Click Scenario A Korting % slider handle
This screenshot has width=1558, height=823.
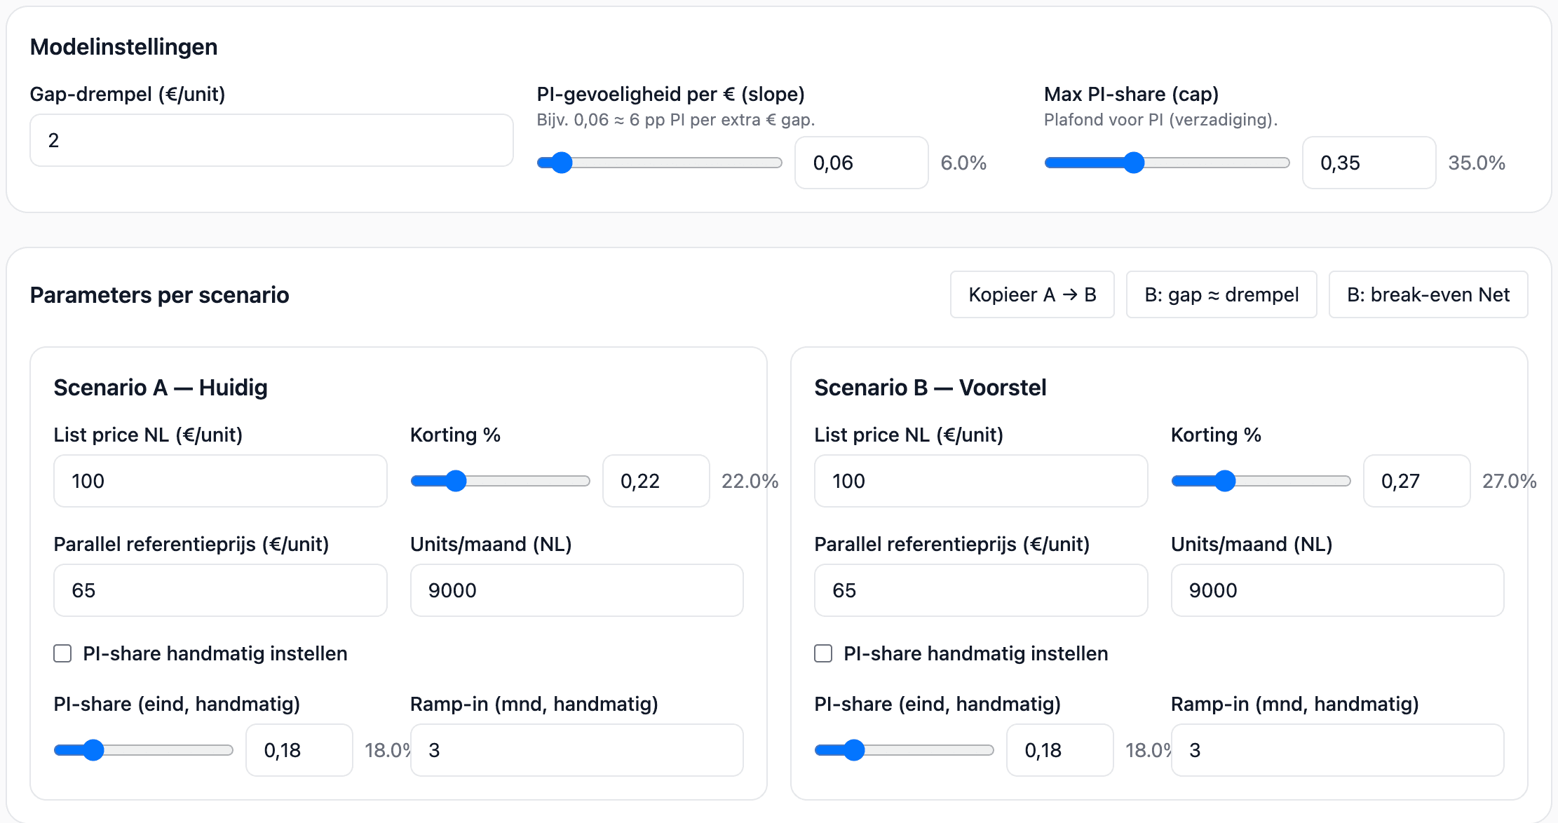point(456,481)
